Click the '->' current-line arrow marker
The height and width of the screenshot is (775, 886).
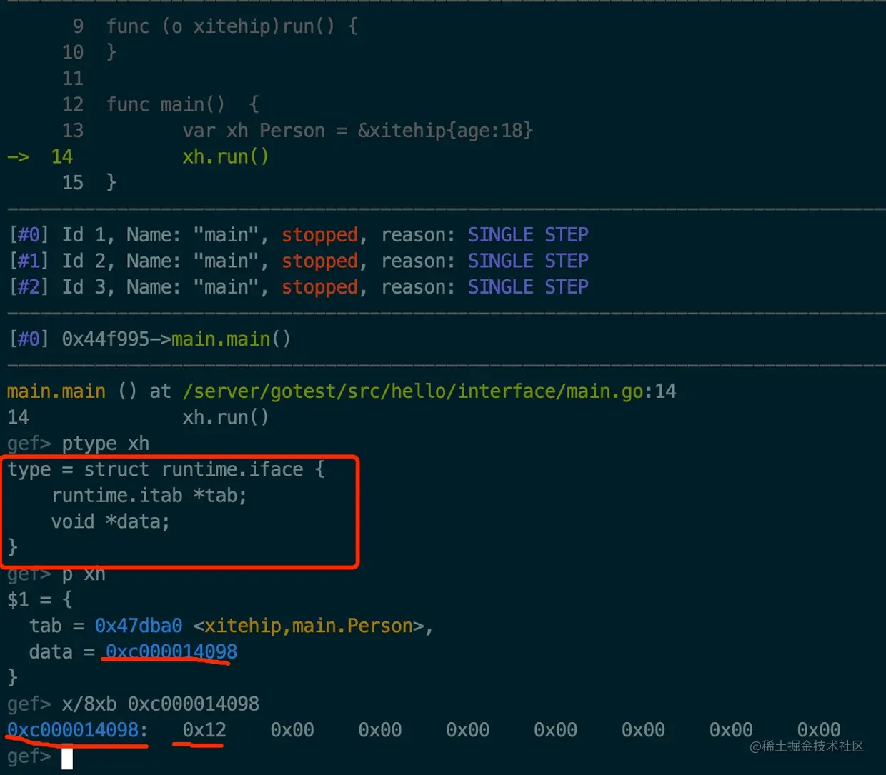point(18,156)
